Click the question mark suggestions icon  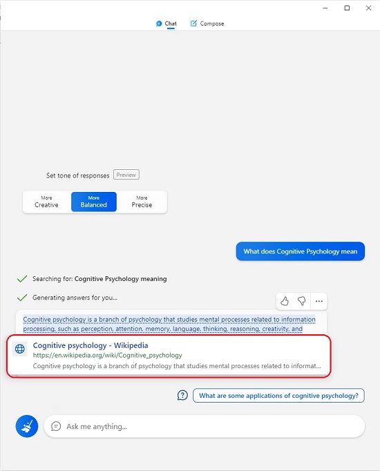click(182, 395)
